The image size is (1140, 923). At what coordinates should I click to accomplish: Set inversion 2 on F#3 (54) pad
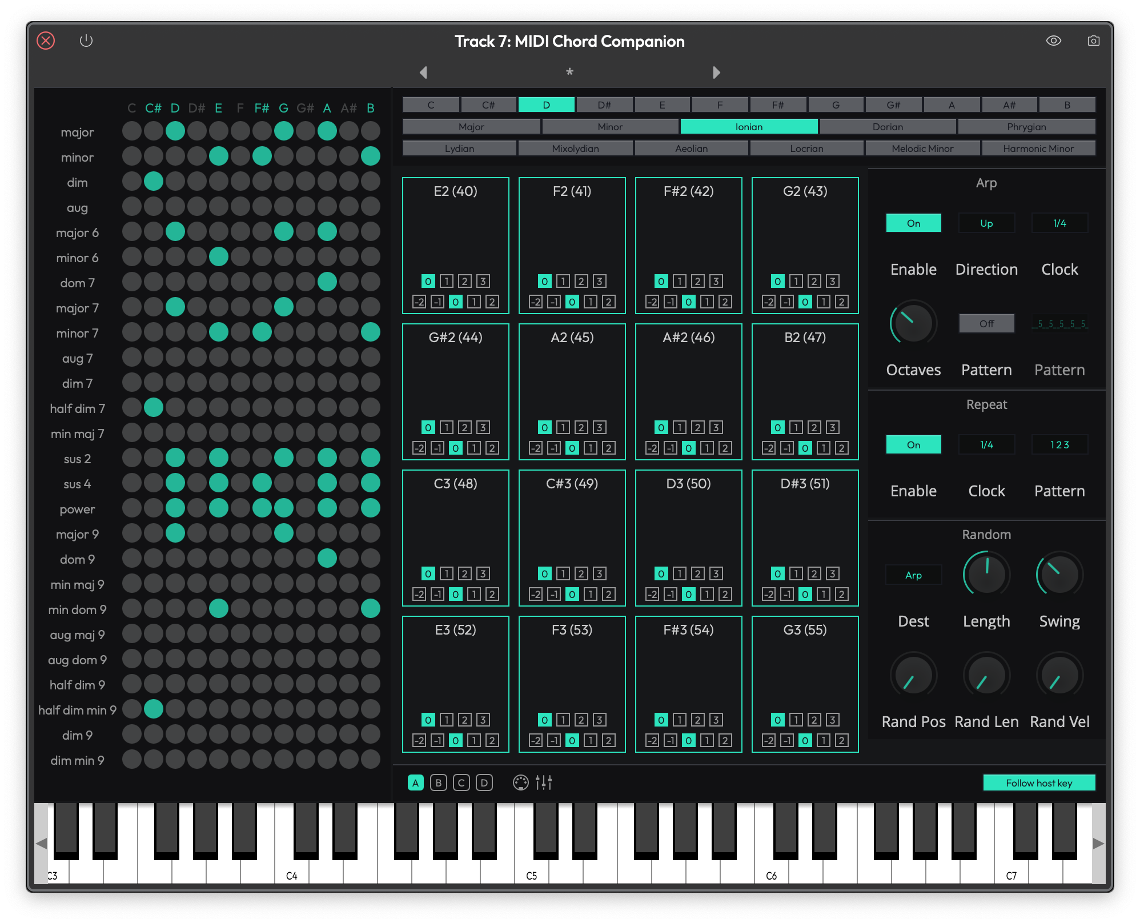click(698, 720)
